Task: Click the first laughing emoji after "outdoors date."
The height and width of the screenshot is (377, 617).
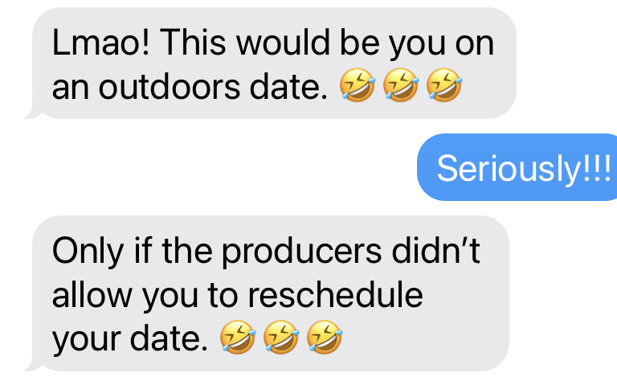Action: coord(357,86)
